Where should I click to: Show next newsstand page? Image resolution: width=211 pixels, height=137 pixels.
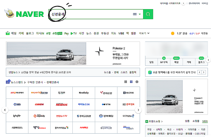138,110
